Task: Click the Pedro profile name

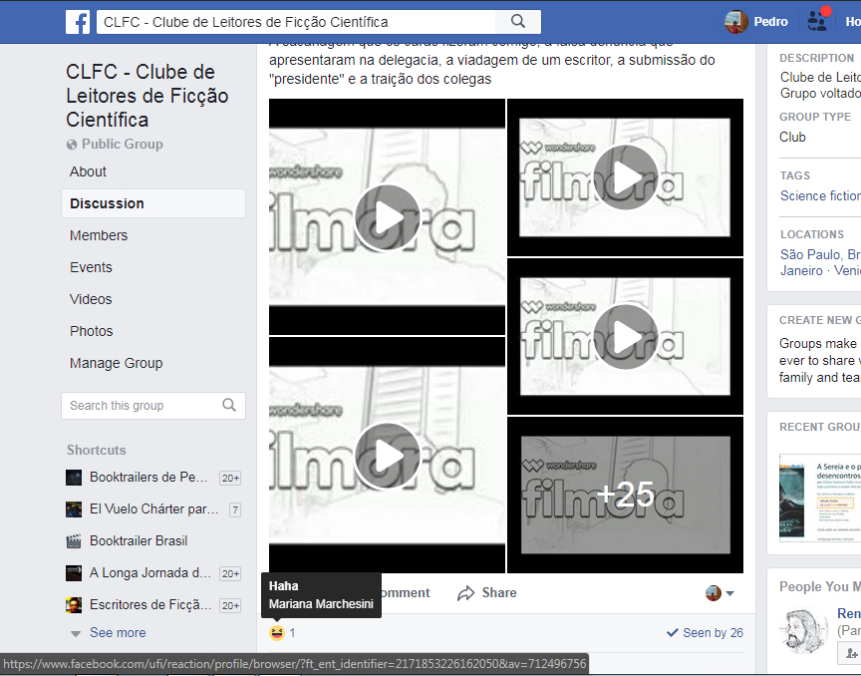Action: (x=770, y=22)
